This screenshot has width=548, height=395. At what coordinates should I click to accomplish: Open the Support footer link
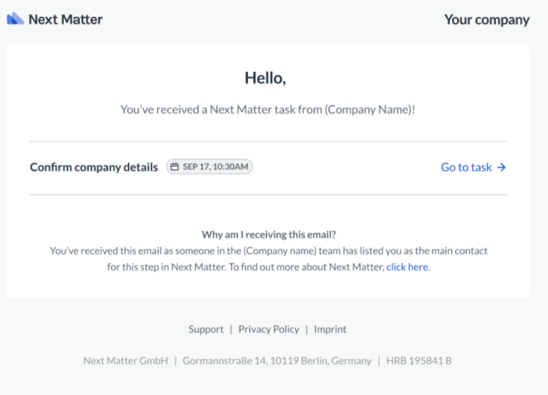click(x=206, y=330)
